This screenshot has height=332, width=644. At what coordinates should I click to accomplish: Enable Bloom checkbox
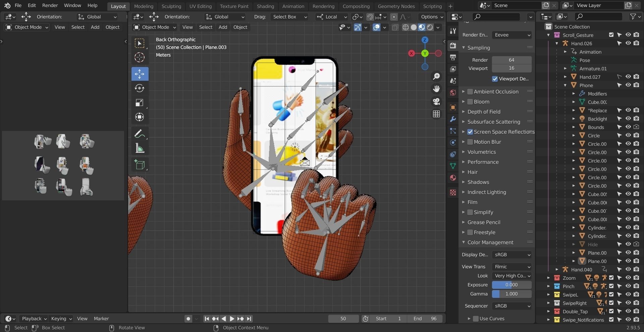click(470, 102)
